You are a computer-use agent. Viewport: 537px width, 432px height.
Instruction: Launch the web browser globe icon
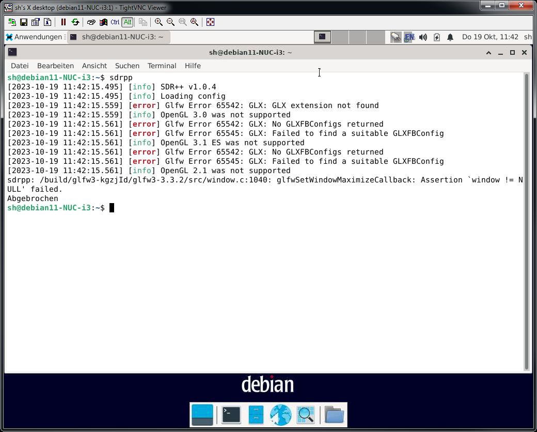281,415
